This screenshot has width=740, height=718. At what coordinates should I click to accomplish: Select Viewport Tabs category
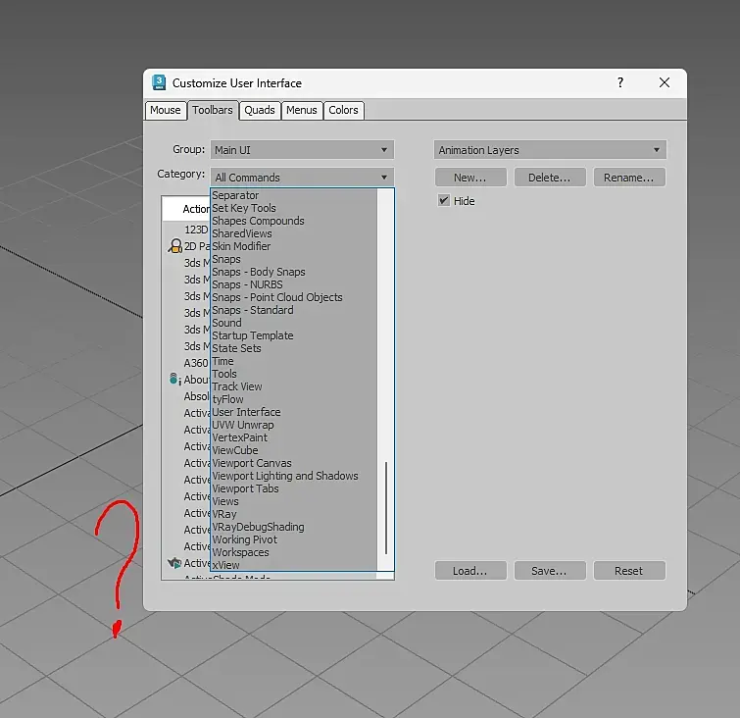[x=294, y=488]
